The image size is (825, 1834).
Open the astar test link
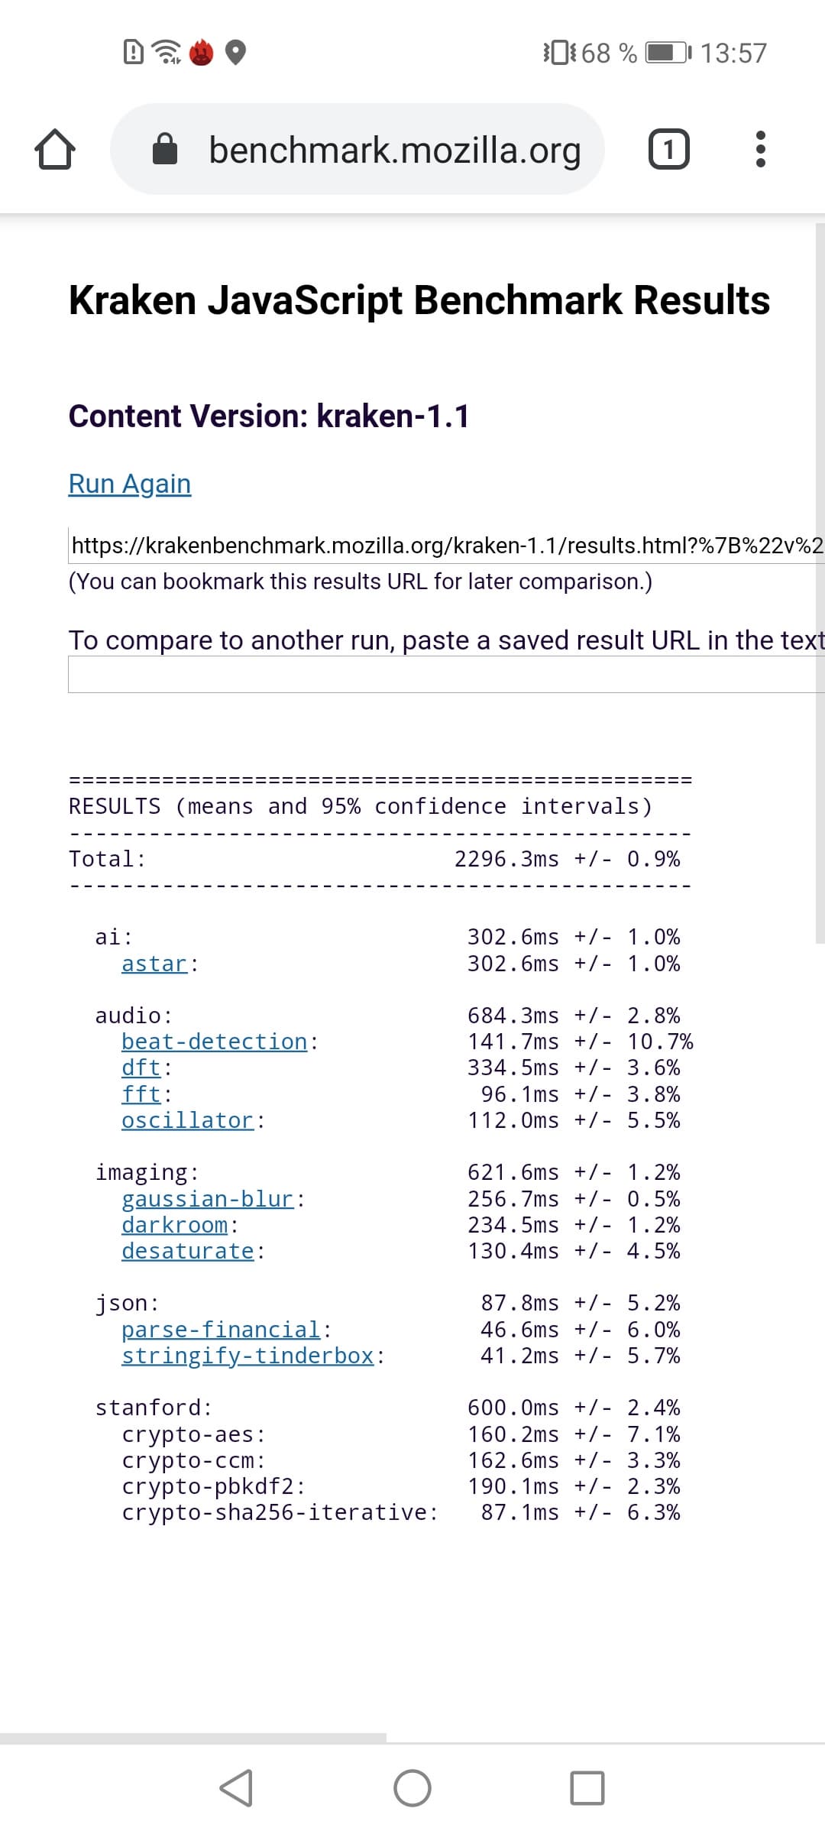pyautogui.click(x=154, y=964)
